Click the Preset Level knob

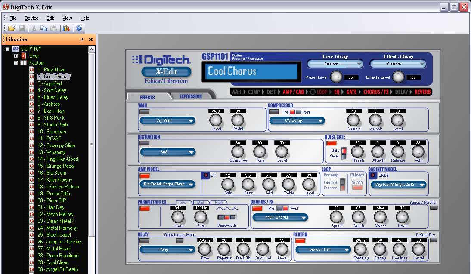[x=336, y=77]
